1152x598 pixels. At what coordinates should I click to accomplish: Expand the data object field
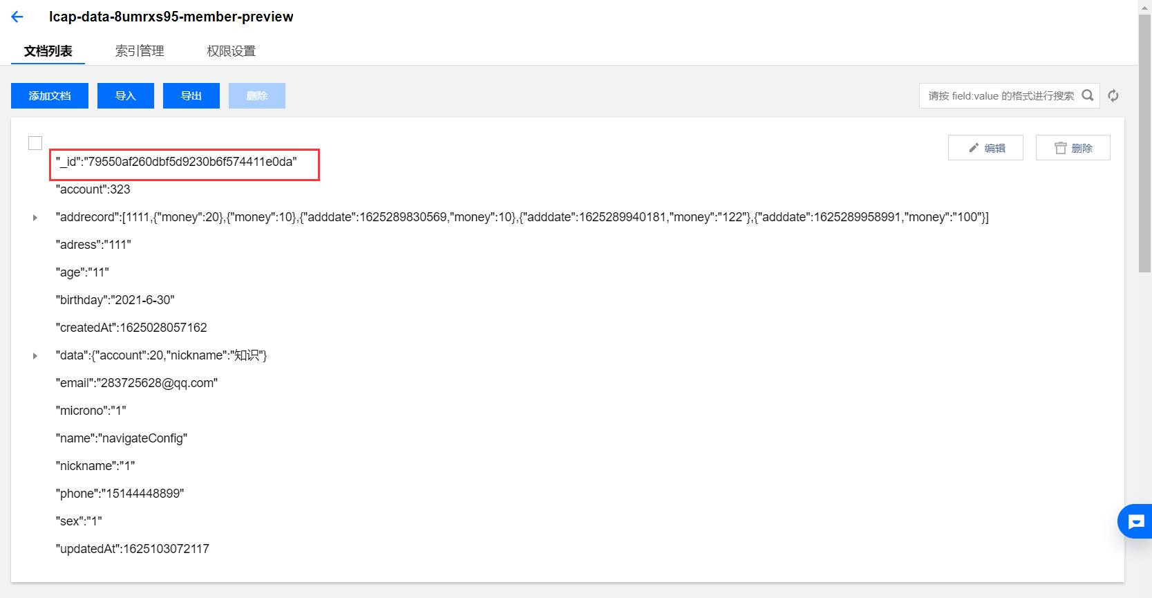point(35,356)
